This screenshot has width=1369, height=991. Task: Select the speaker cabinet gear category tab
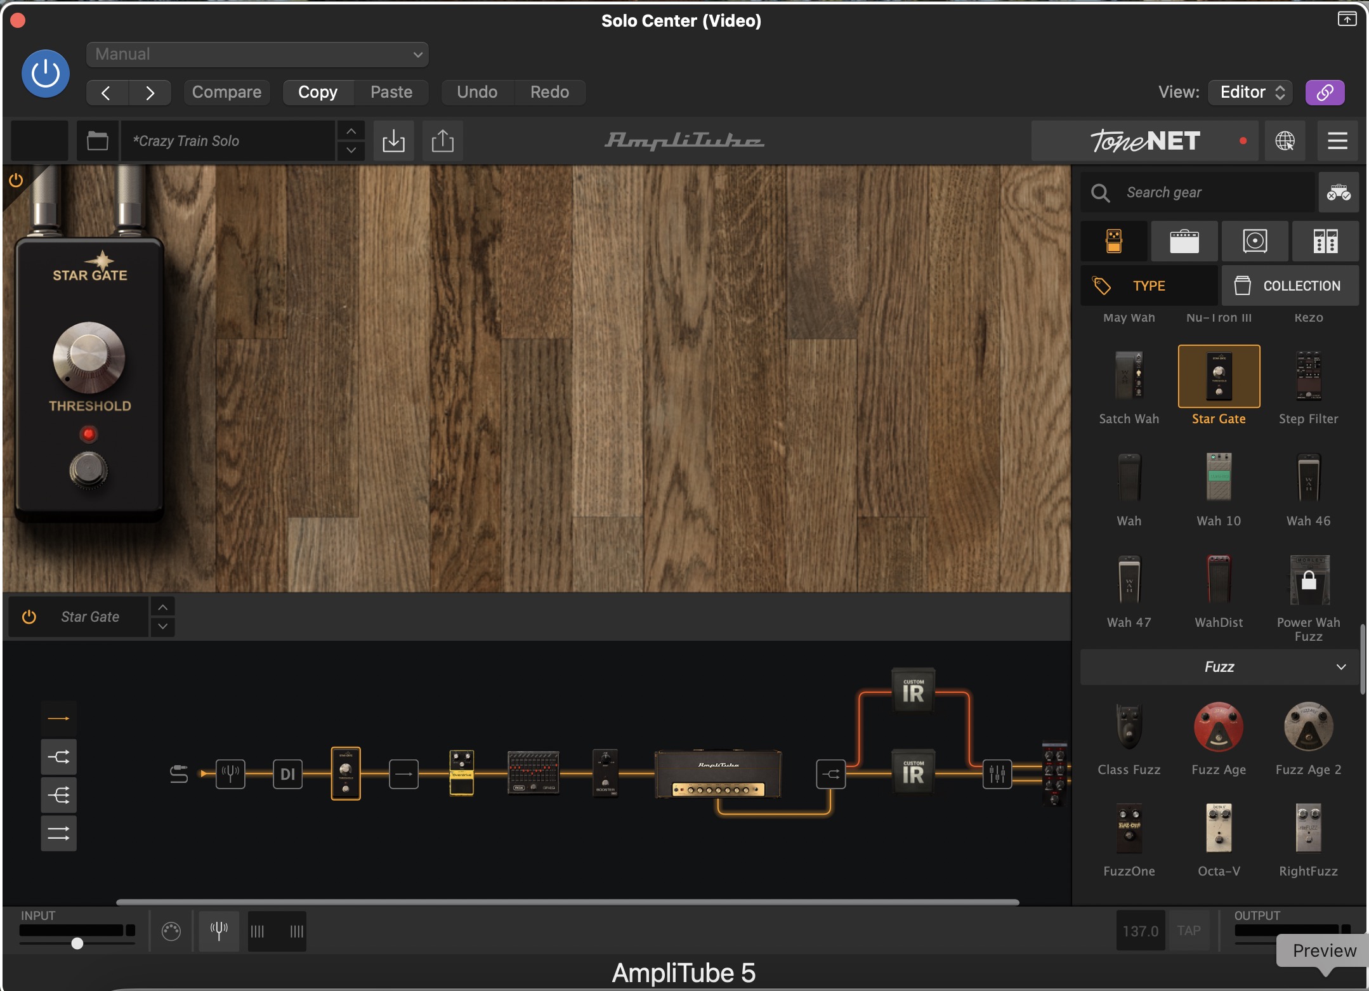click(1255, 241)
